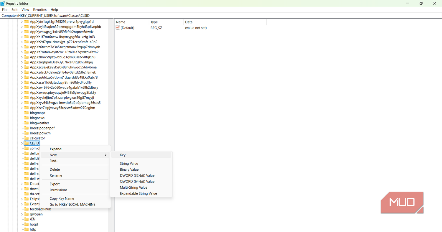This screenshot has height=232, width=442.
Task: Expand the AppXzyv64k6wgzc1mwdb5d2p9pbmeg56sas5 node
Action: pos(22,103)
